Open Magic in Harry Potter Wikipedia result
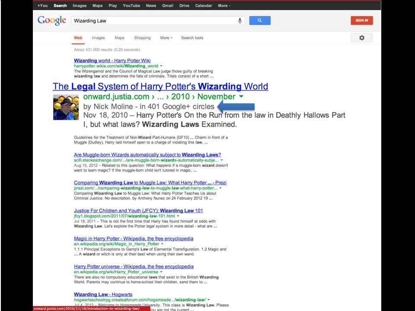The width and height of the screenshot is (415, 311). [x=134, y=238]
